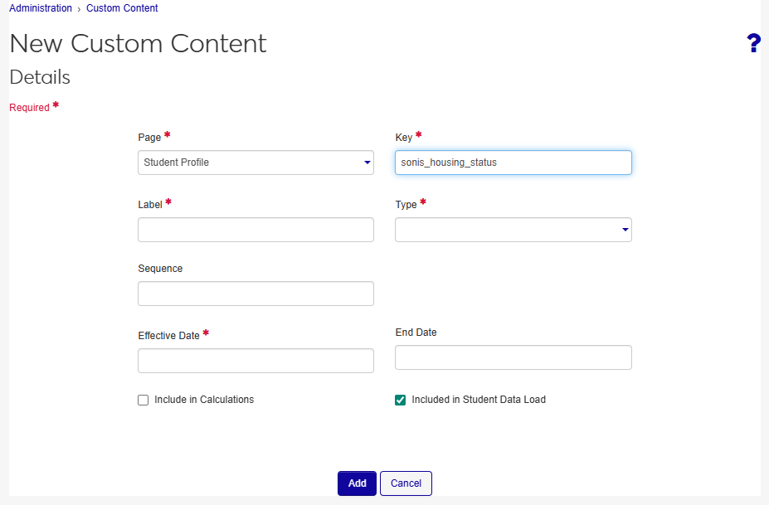769x505 pixels.
Task: Open the empty Type dropdown
Action: 513,230
